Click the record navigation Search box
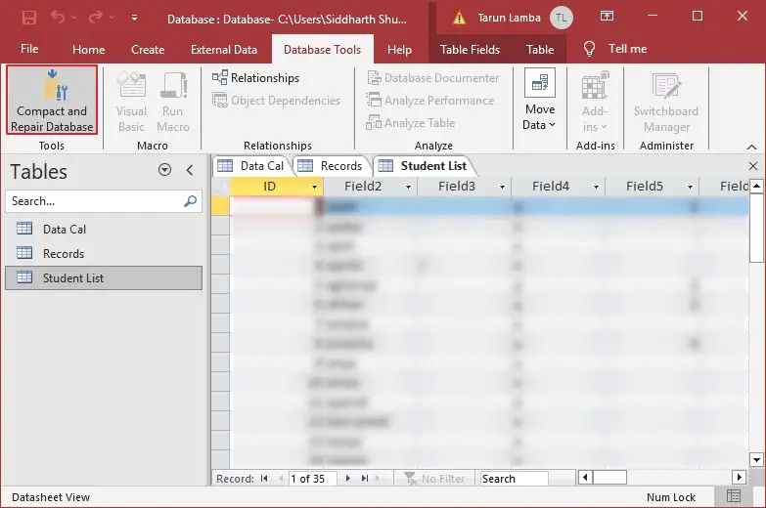The width and height of the screenshot is (766, 508). coord(514,479)
